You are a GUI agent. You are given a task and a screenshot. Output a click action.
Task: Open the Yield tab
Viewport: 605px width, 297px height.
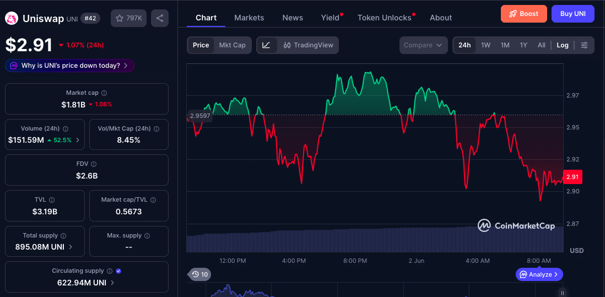pos(330,18)
